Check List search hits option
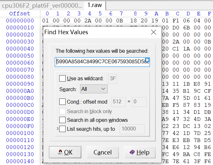The height and width of the screenshot is (165, 213). tap(62, 129)
